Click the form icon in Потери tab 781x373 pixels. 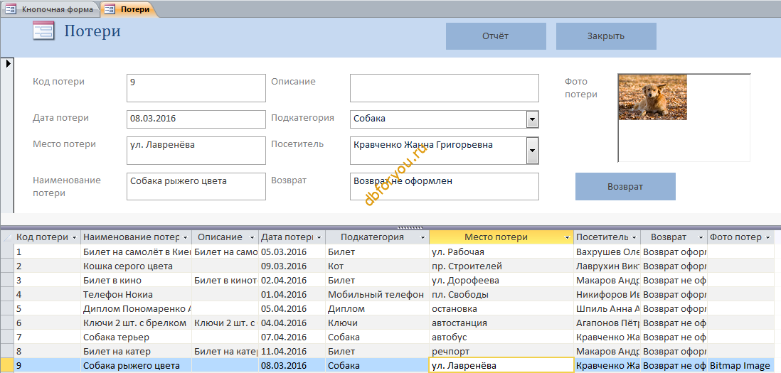click(x=110, y=9)
